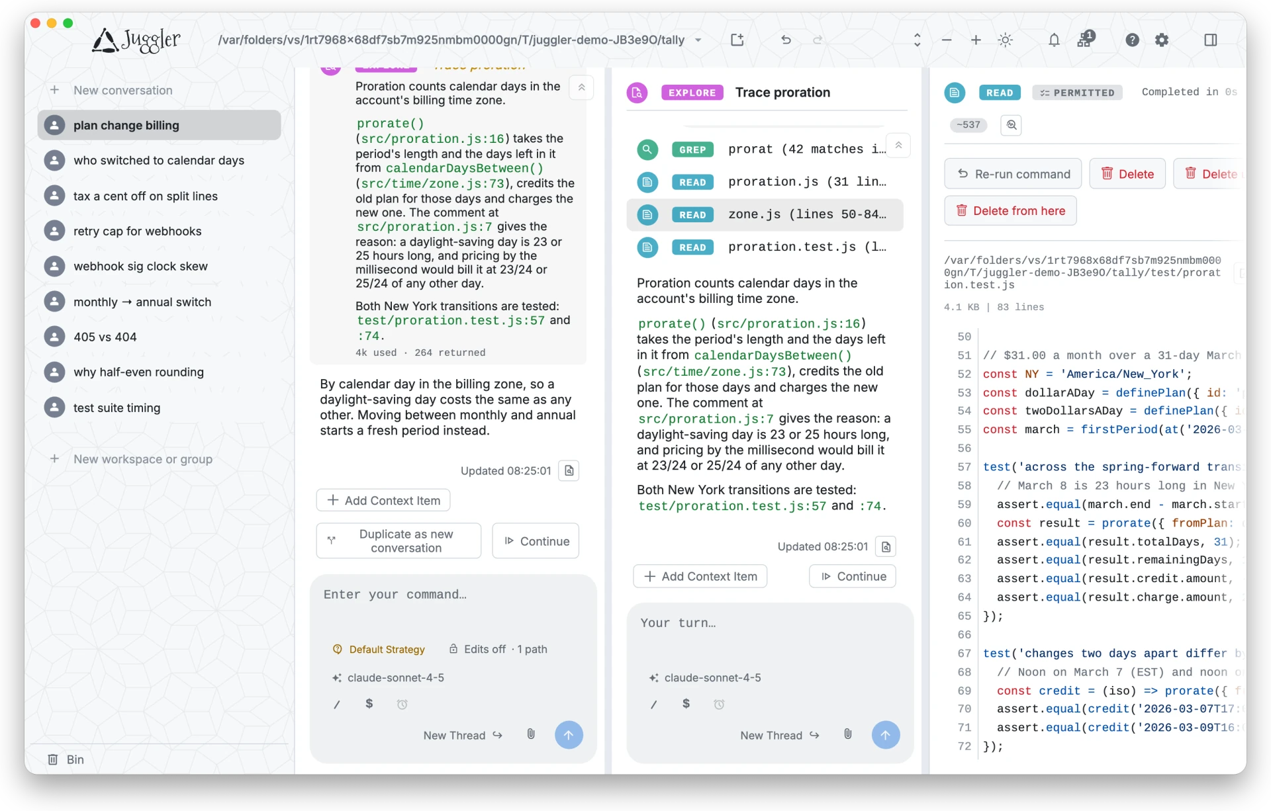The height and width of the screenshot is (811, 1271).
Task: Open claude-sonnet-4-5 model selector in Your turn composer
Action: [x=705, y=677]
